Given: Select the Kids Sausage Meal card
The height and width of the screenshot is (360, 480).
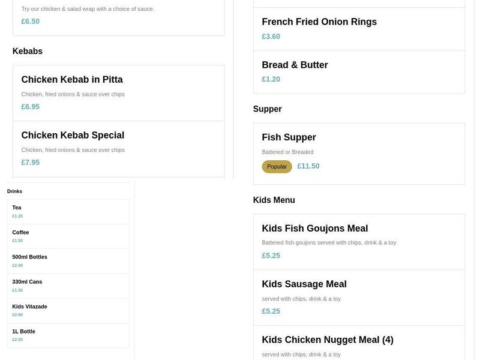Looking at the screenshot, I should 304,284.
